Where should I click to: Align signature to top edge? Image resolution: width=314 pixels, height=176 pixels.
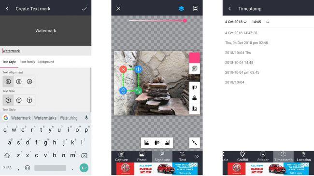pyautogui.click(x=195, y=87)
